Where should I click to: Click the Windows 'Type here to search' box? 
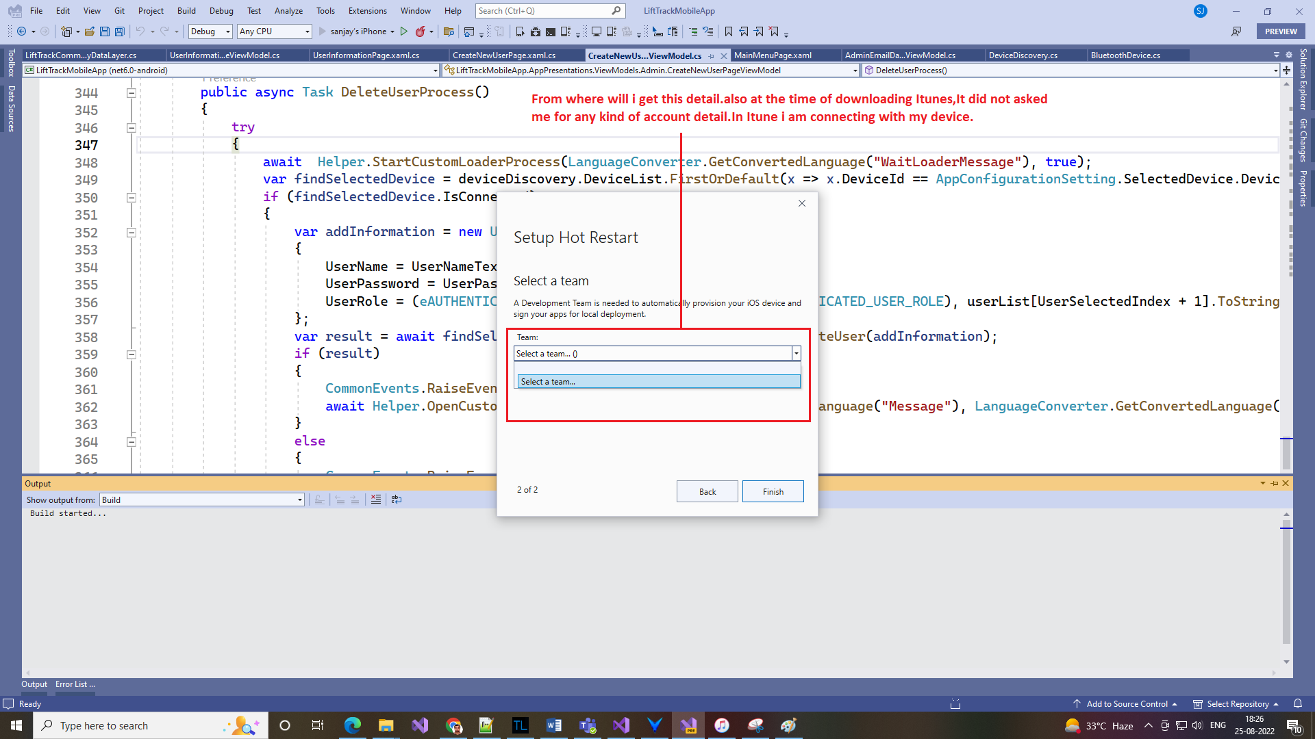[x=151, y=725]
